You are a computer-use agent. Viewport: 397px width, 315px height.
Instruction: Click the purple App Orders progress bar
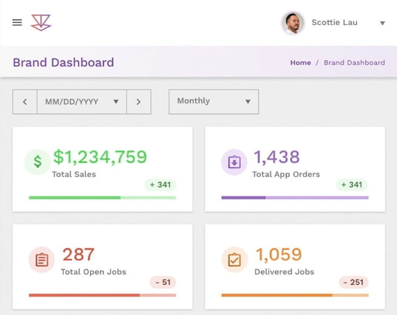(x=295, y=198)
